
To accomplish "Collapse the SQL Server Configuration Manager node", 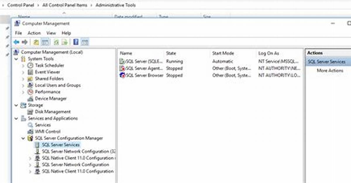I will pos(23,138).
